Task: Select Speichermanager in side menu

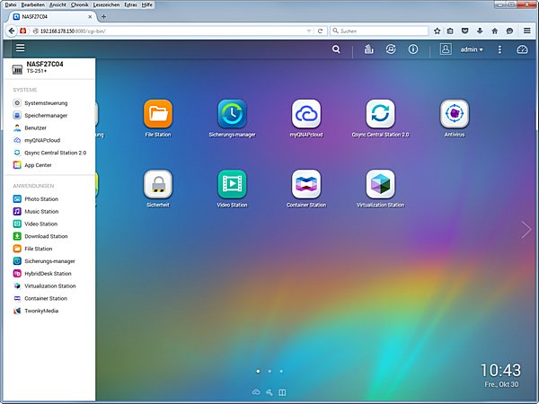Action: pyautogui.click(x=40, y=116)
